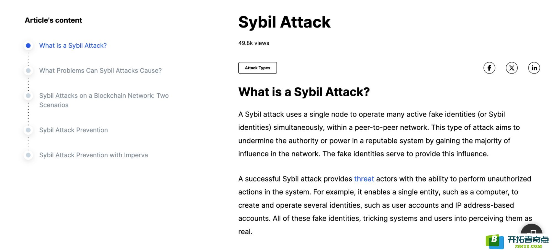Select the bullet beside What Problems Can Sybil Attacks Cause
Image resolution: width=552 pixels, height=250 pixels.
28,71
